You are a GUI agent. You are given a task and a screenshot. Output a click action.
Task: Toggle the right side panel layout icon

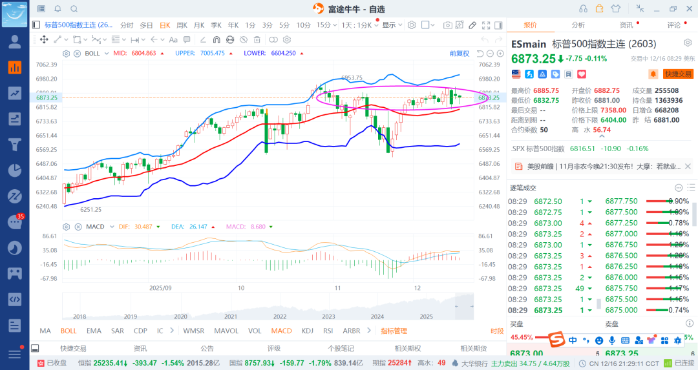pos(498,25)
